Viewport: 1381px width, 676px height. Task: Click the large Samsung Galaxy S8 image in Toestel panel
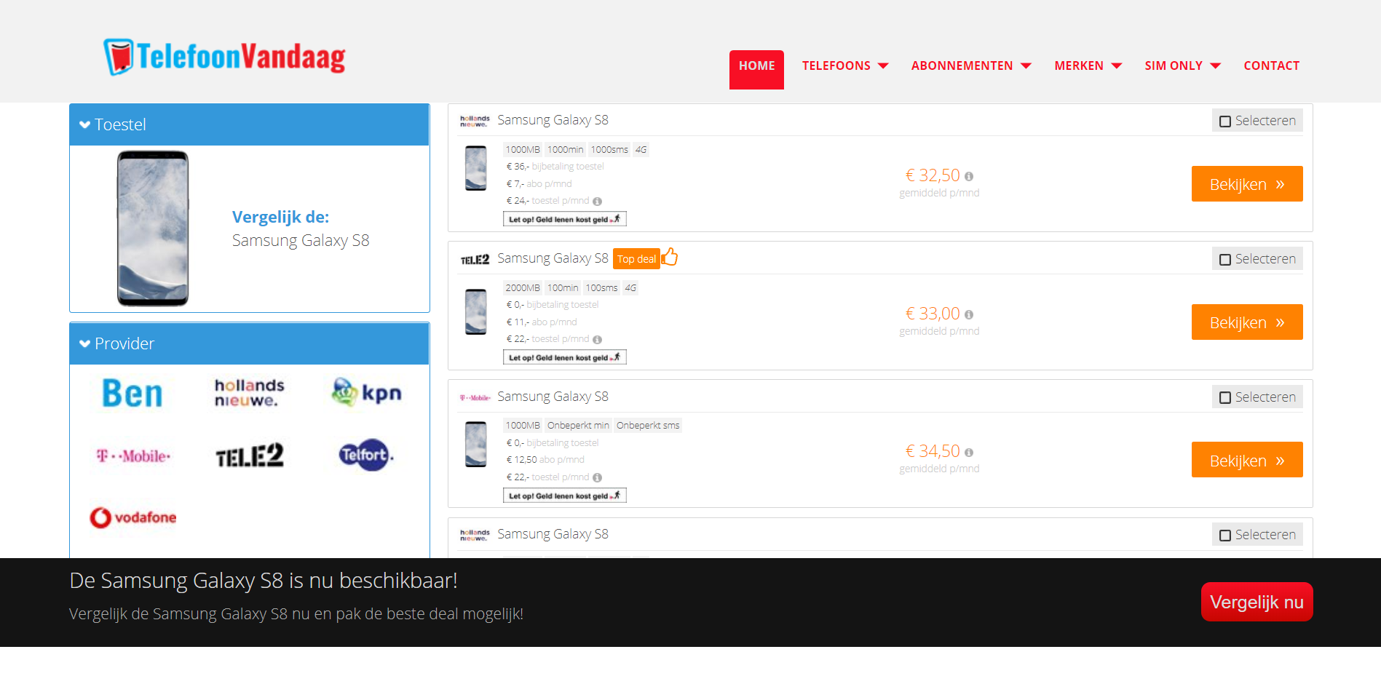point(153,228)
